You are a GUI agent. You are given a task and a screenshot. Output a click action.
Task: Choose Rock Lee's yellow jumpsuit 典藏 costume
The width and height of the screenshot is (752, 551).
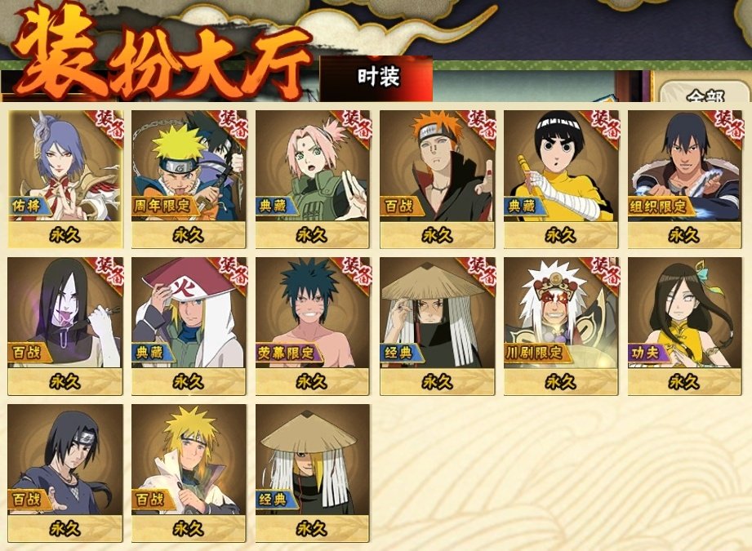pos(561,180)
